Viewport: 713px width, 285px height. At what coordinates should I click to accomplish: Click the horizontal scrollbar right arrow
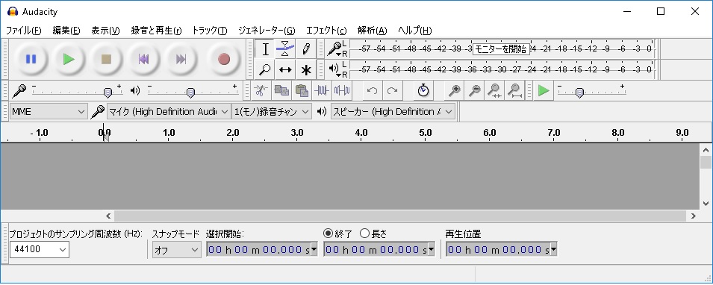pos(694,216)
